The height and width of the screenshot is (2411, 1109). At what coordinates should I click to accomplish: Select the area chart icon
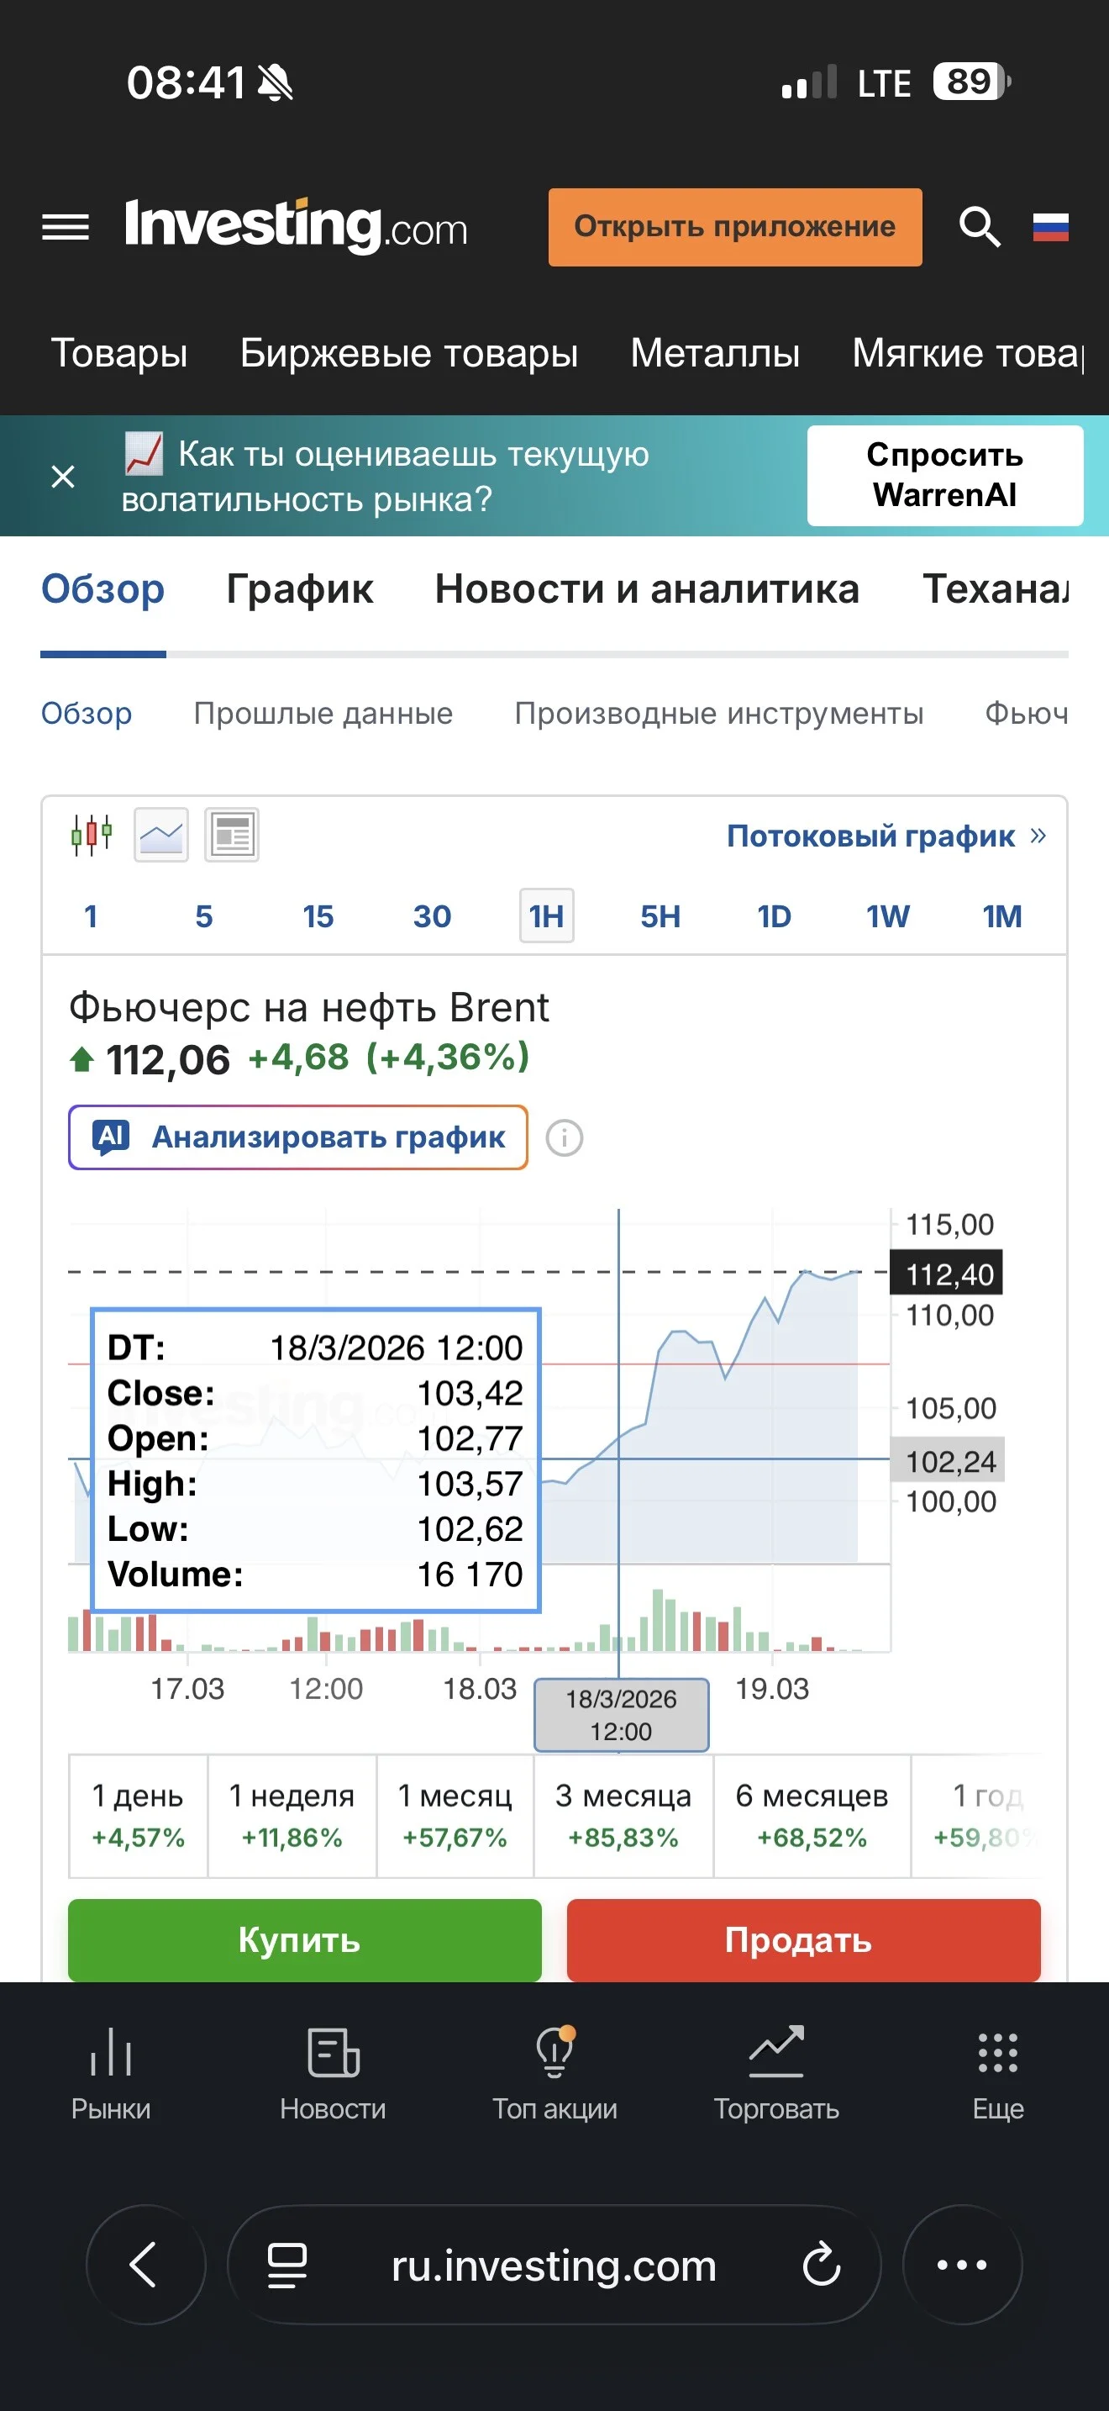pyautogui.click(x=160, y=834)
